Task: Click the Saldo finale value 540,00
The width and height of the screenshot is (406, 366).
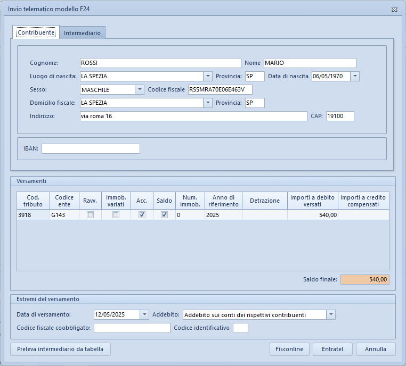Action: pos(365,279)
